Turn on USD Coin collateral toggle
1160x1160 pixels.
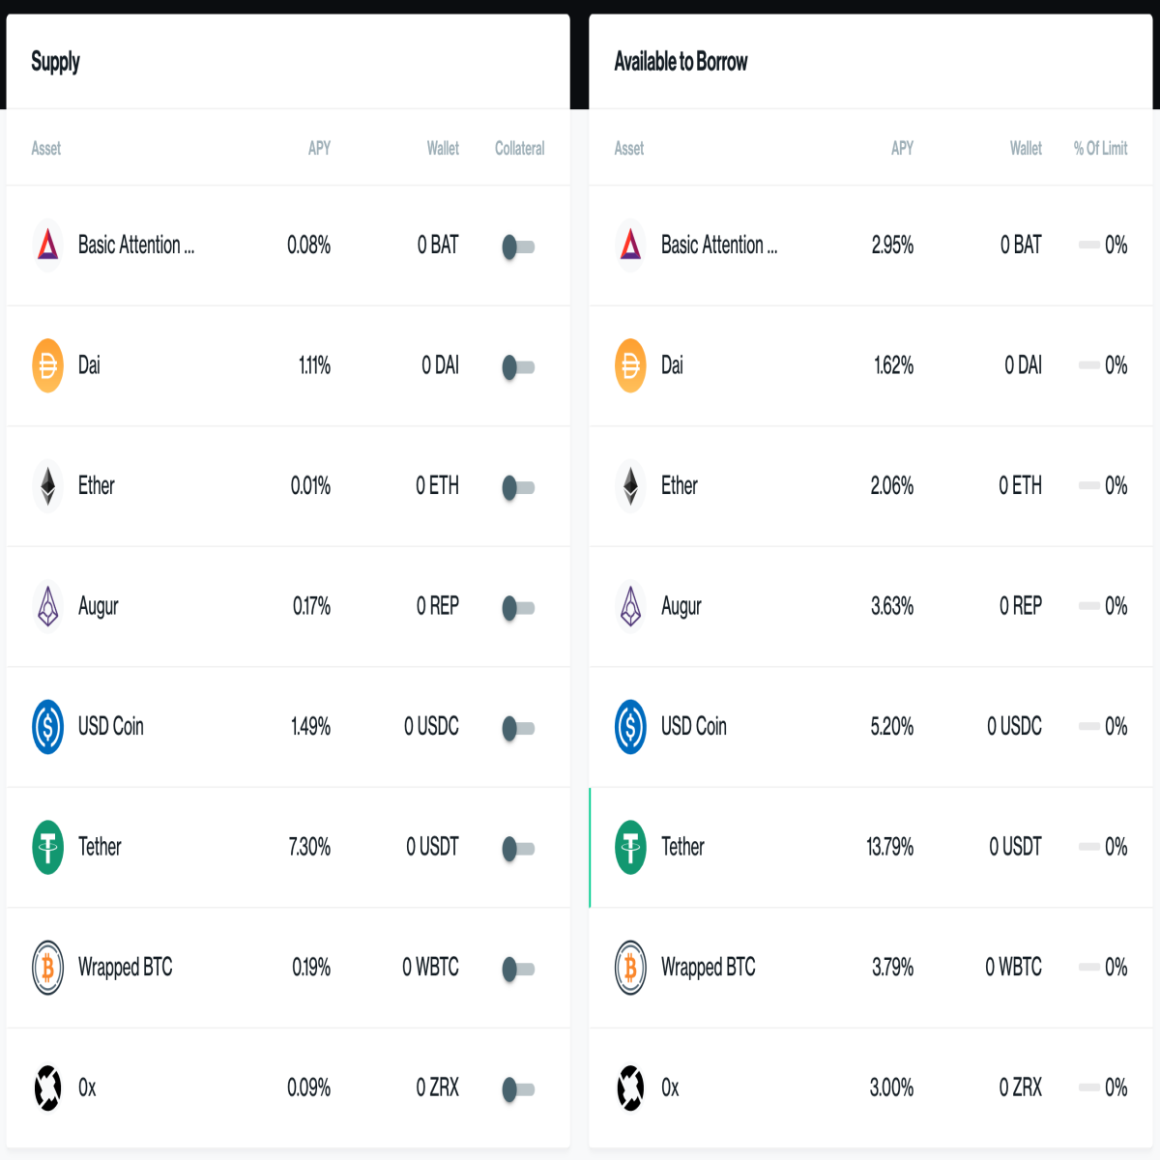(518, 728)
